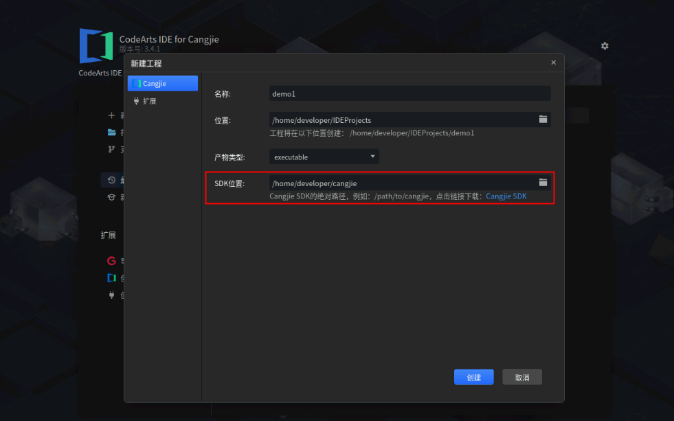
Task: Close the 新建工程 dialog
Action: click(x=553, y=62)
